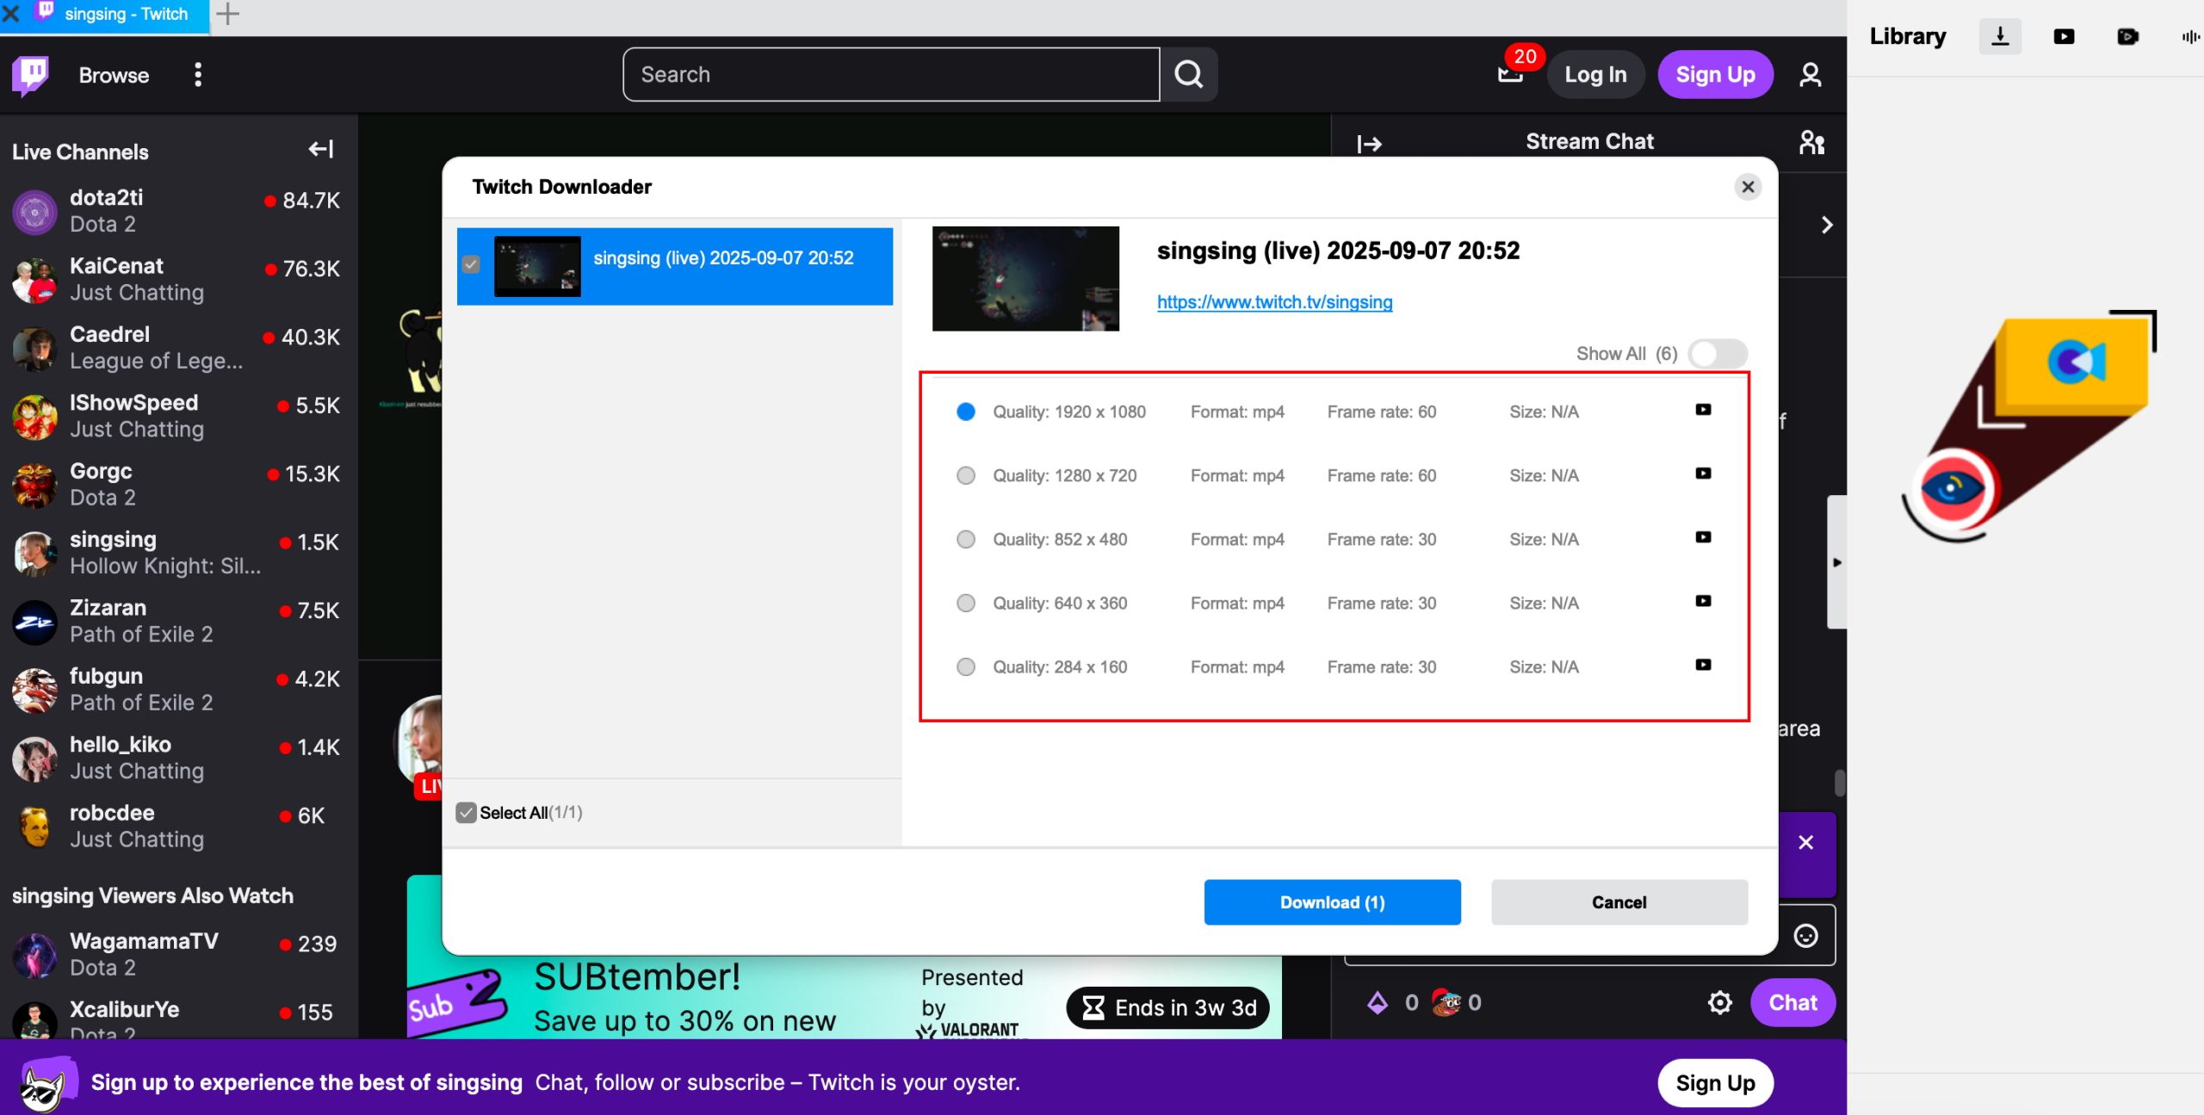Click the Ends in 3w 3d badge
This screenshot has height=1115, width=2204.
[1168, 1008]
